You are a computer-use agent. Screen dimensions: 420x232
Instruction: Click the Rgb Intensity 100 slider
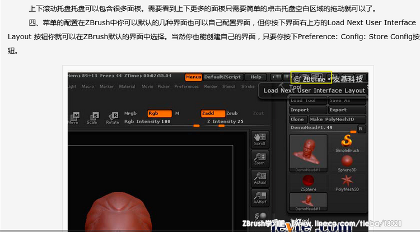[x=162, y=123]
